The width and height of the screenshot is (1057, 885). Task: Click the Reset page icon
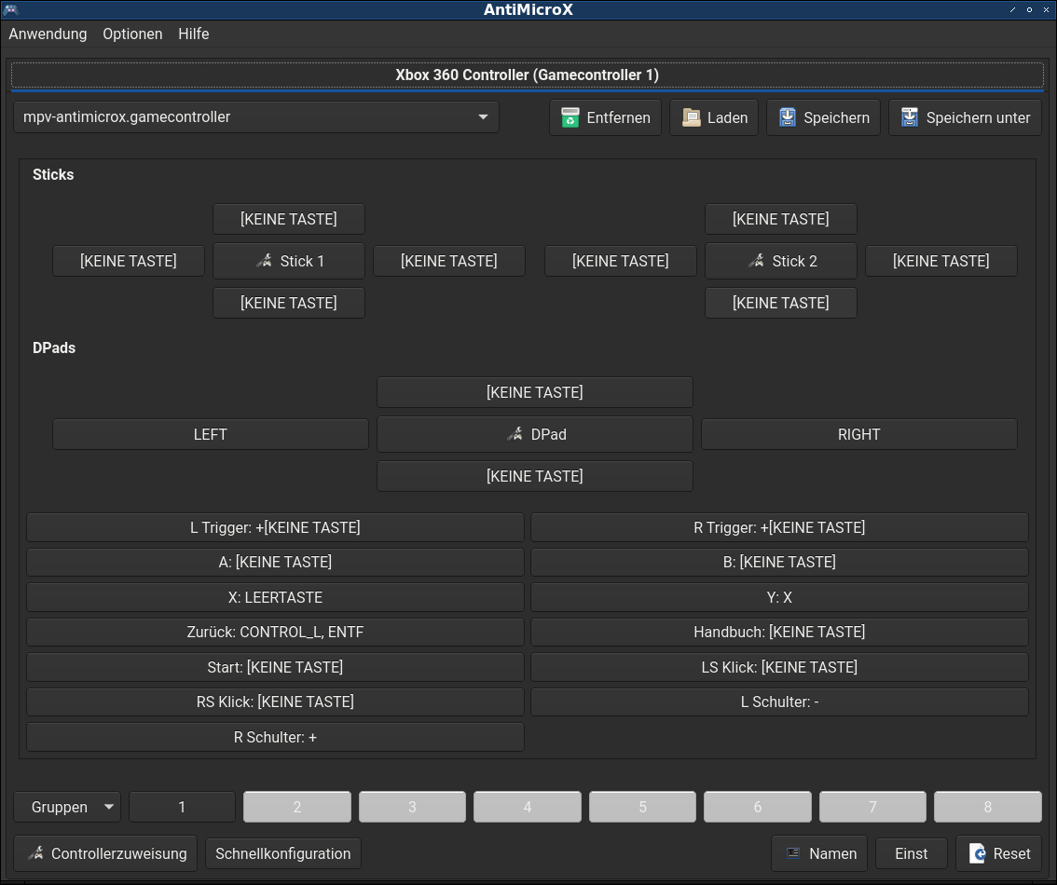(978, 853)
